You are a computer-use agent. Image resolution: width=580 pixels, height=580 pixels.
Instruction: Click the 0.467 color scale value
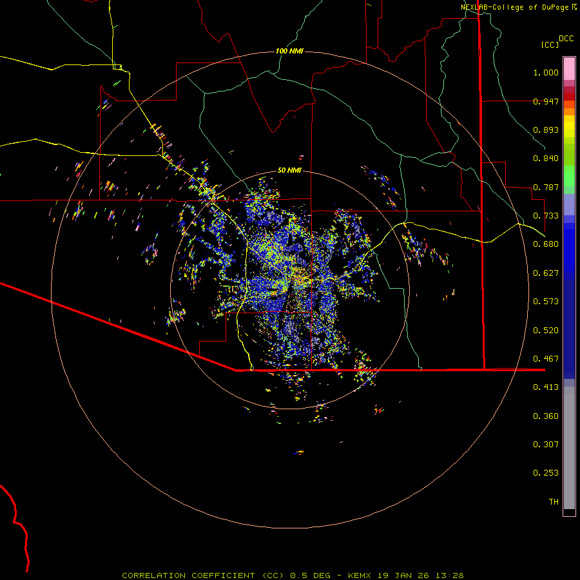pyautogui.click(x=546, y=359)
